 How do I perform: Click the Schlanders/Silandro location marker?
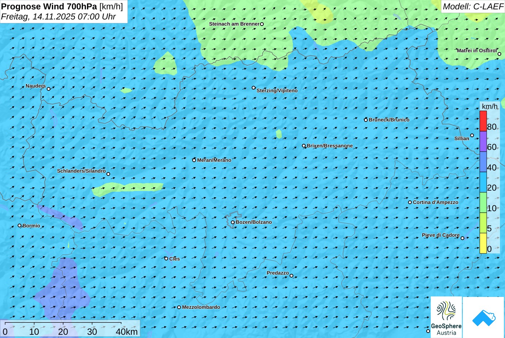click(x=108, y=174)
